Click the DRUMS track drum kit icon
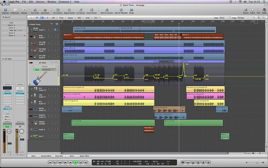This screenshot has width=268, height=168. 36,122
